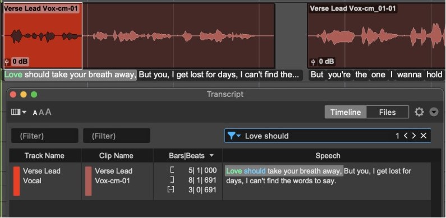The image size is (446, 218).
Task: Click the word Love in the timeline lyric lane
Action: coord(13,75)
